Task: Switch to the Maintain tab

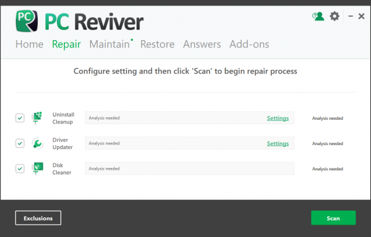Action: pos(109,44)
